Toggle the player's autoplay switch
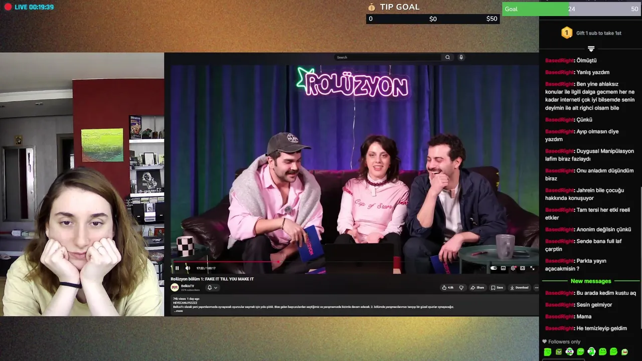 point(494,268)
